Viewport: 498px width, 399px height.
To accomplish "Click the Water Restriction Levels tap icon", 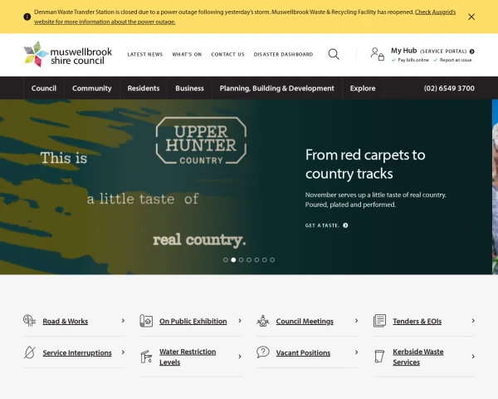I will tap(146, 357).
